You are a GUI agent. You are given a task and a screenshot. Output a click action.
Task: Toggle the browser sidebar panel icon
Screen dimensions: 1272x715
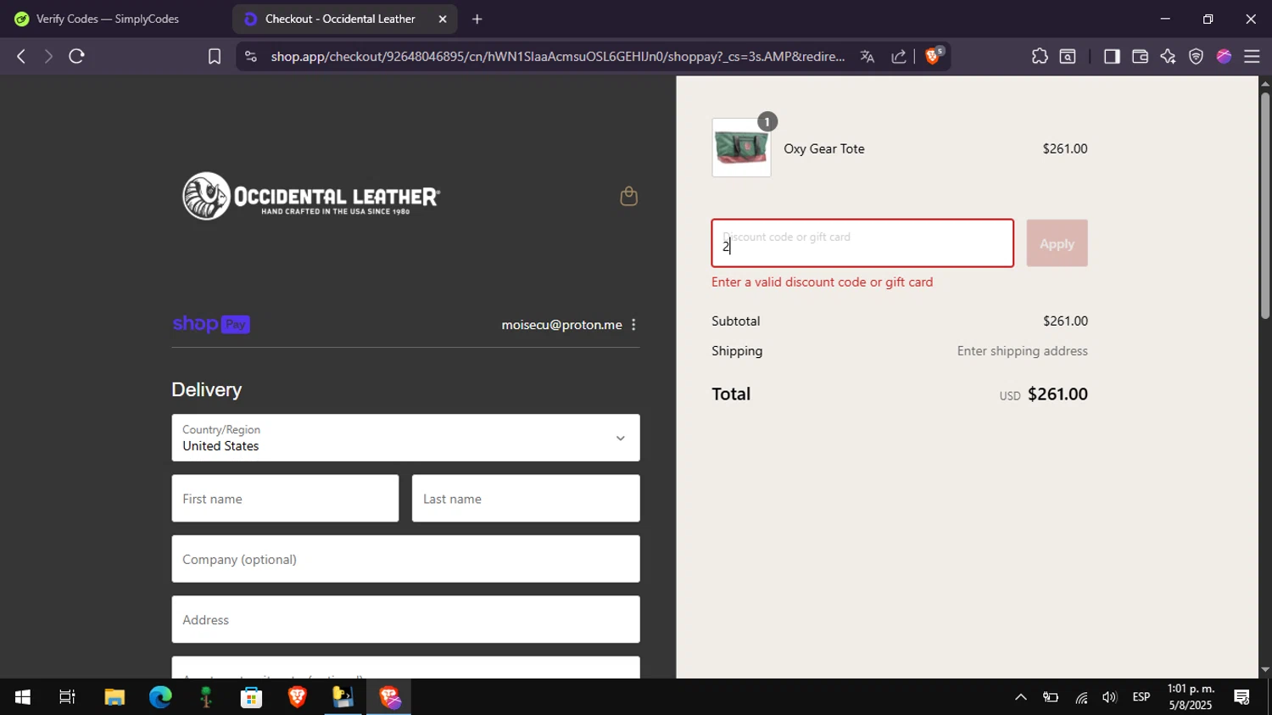click(1111, 57)
